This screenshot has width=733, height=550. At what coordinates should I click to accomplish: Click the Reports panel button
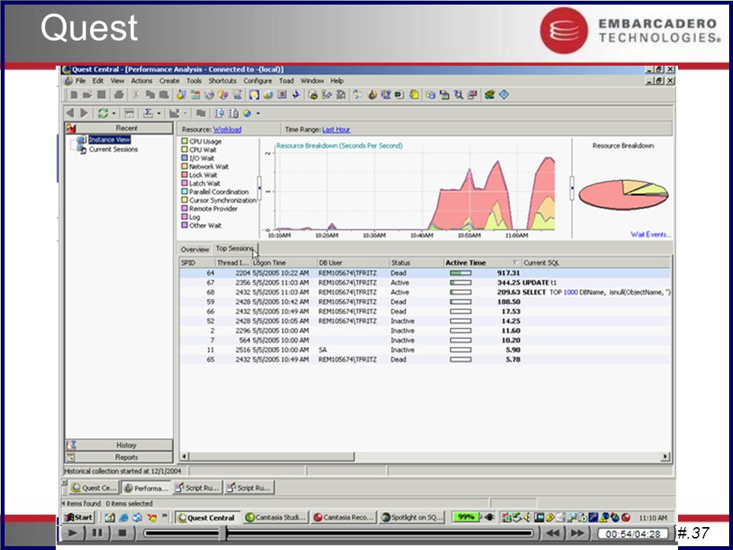[x=119, y=458]
